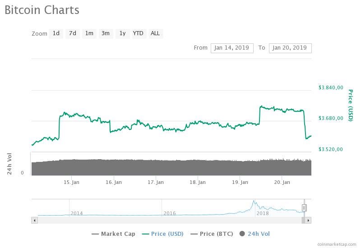The image size is (361, 248).
Task: Set chart zoom to 1y
Action: point(122,33)
